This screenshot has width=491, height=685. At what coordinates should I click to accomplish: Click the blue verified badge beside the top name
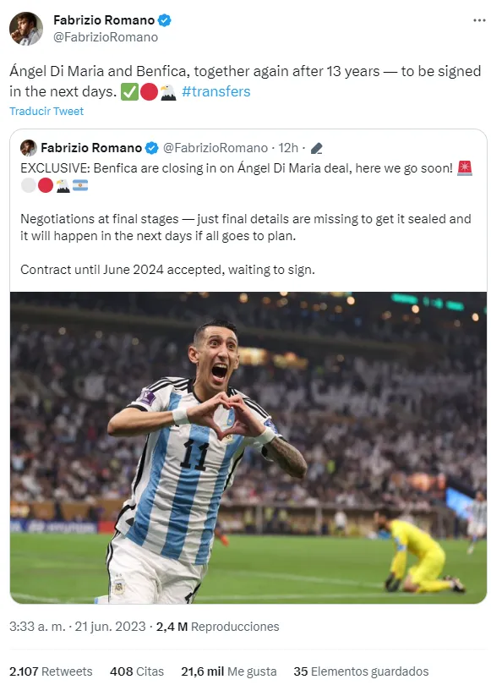165,20
